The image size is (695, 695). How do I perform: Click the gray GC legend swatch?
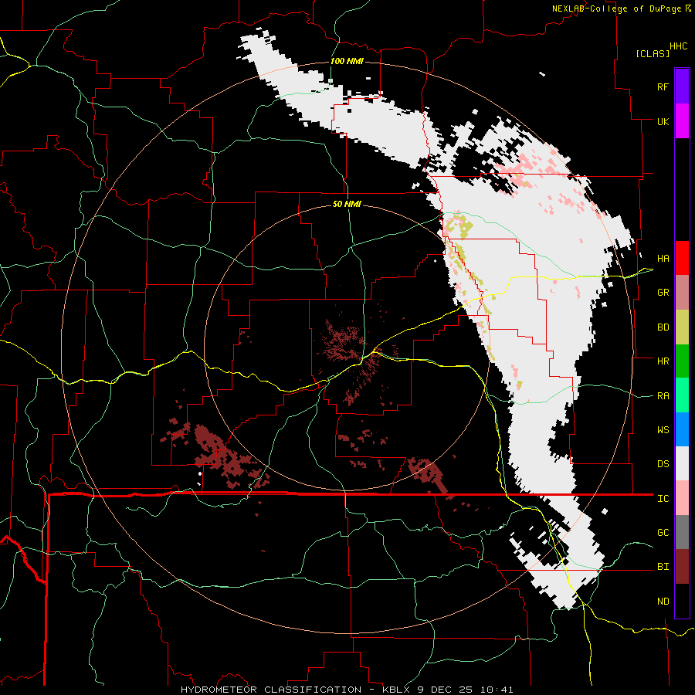(682, 532)
